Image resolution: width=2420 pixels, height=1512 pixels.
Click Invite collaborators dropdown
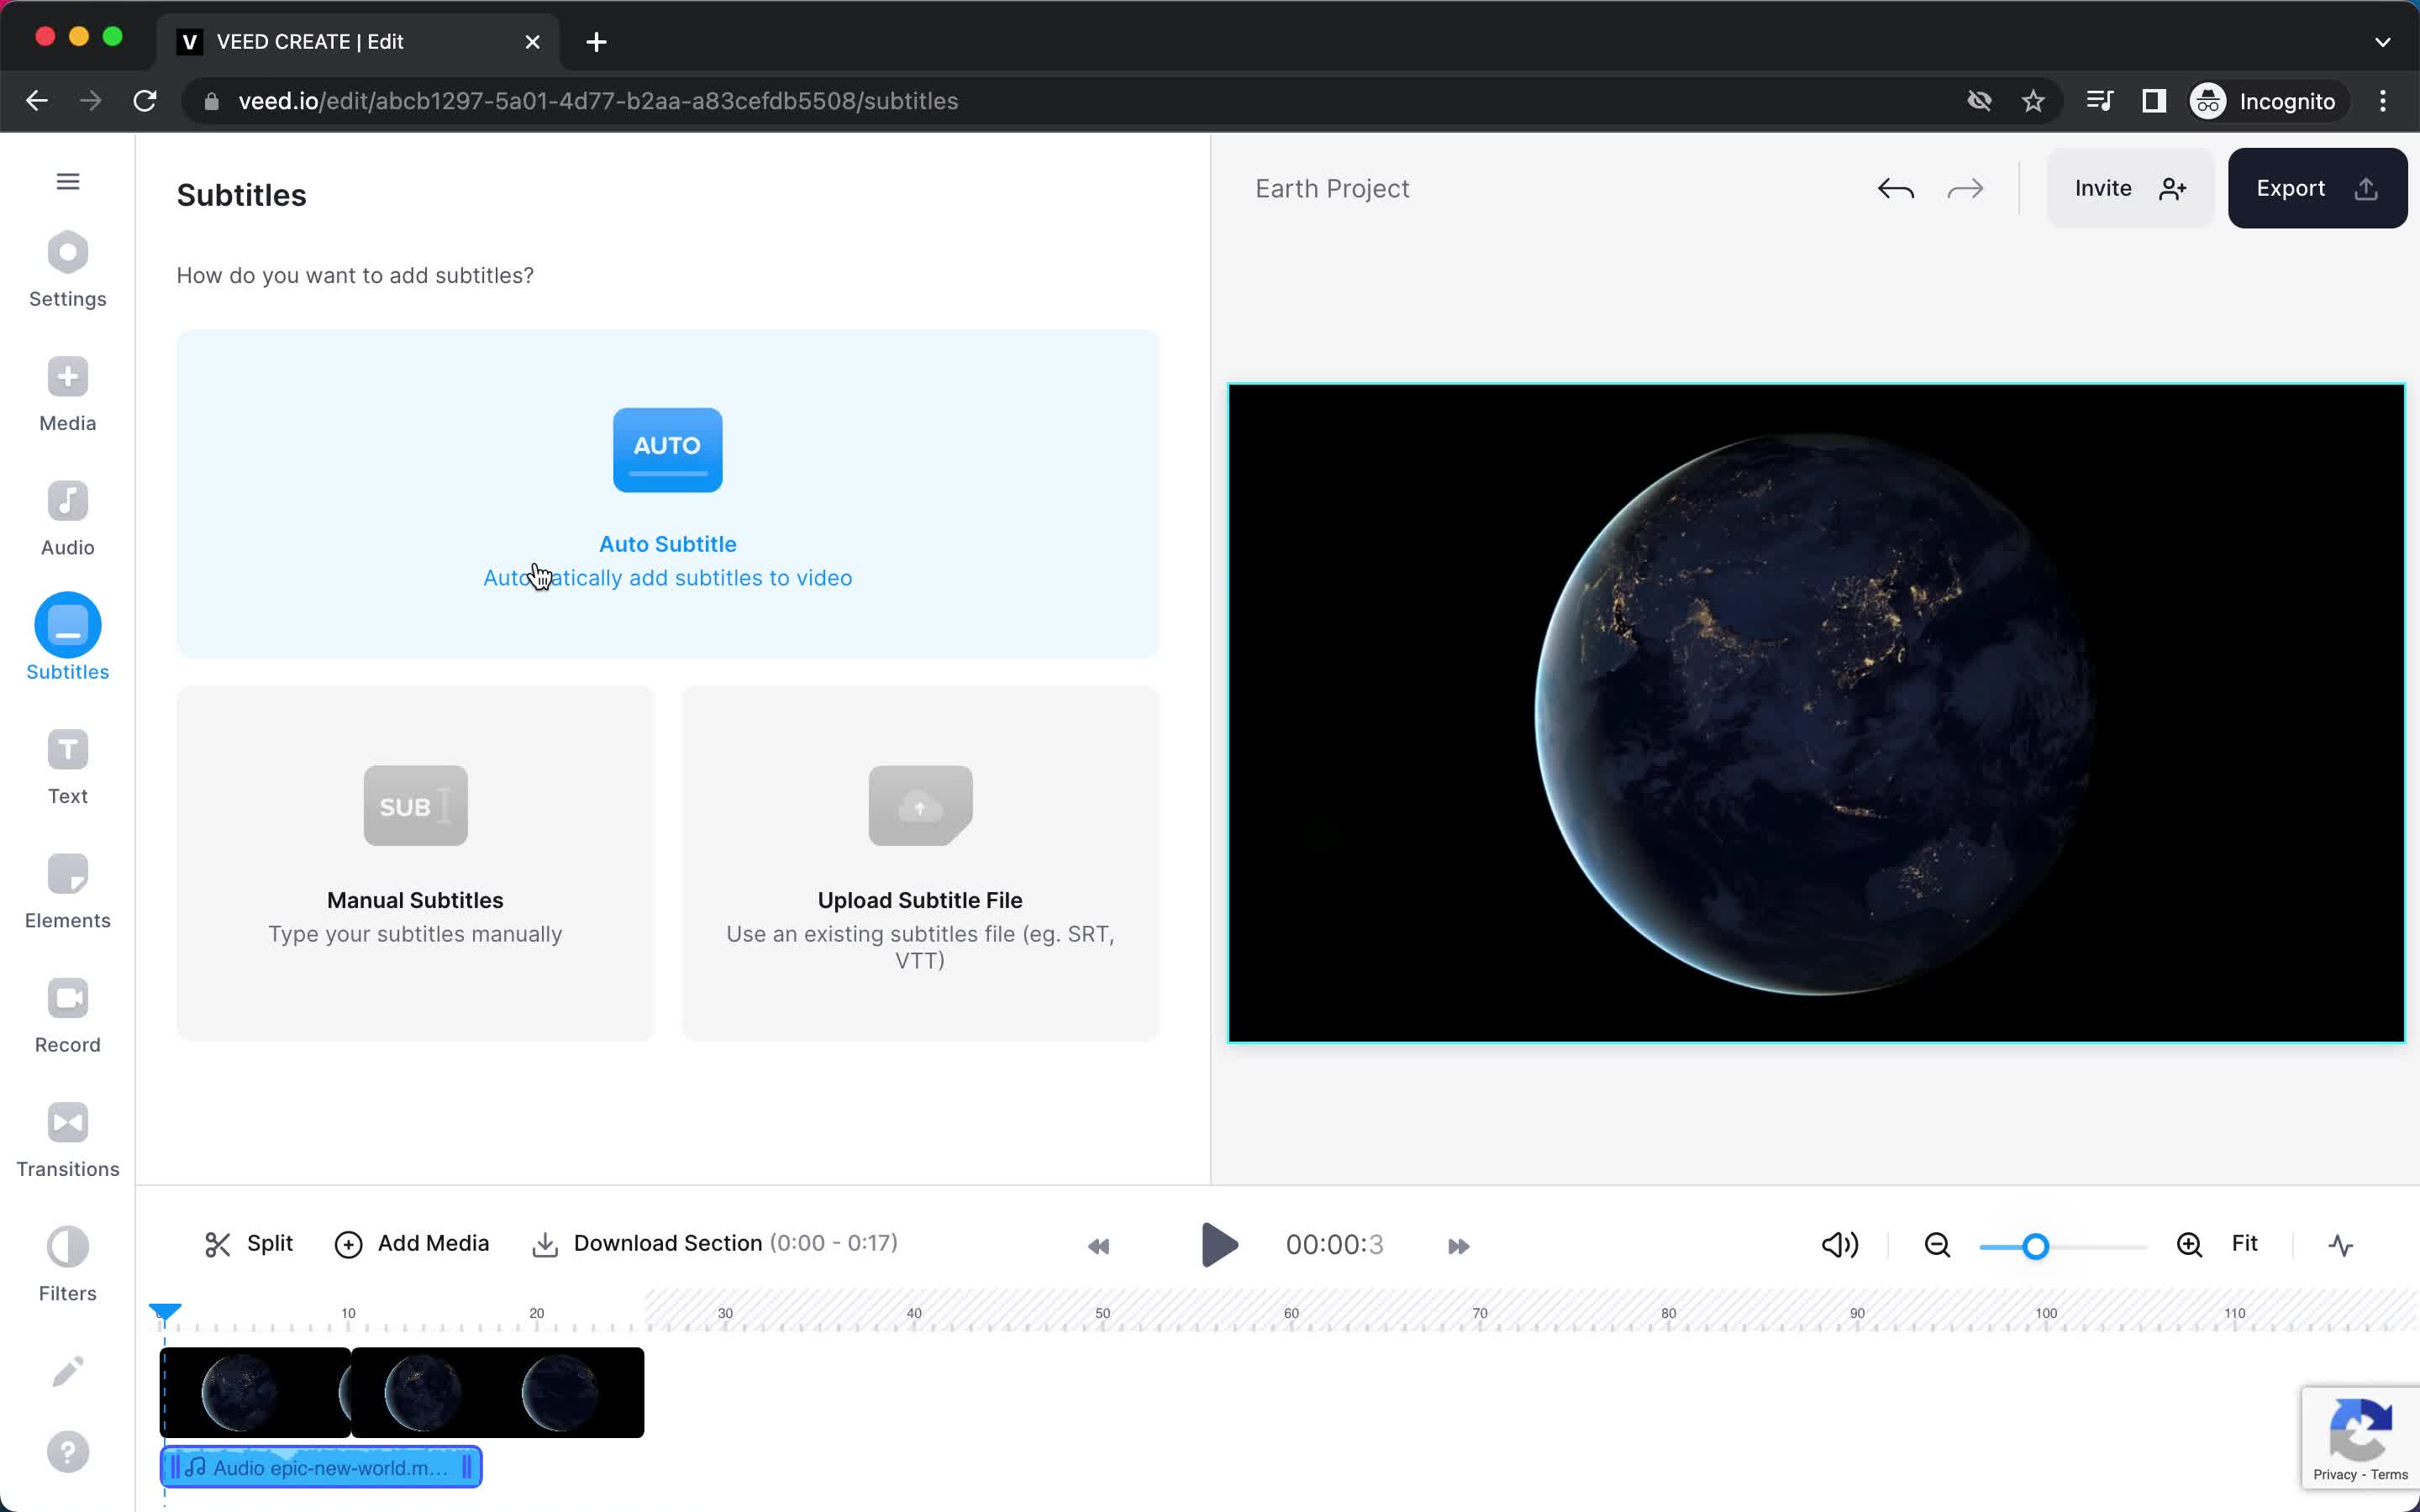point(2126,188)
